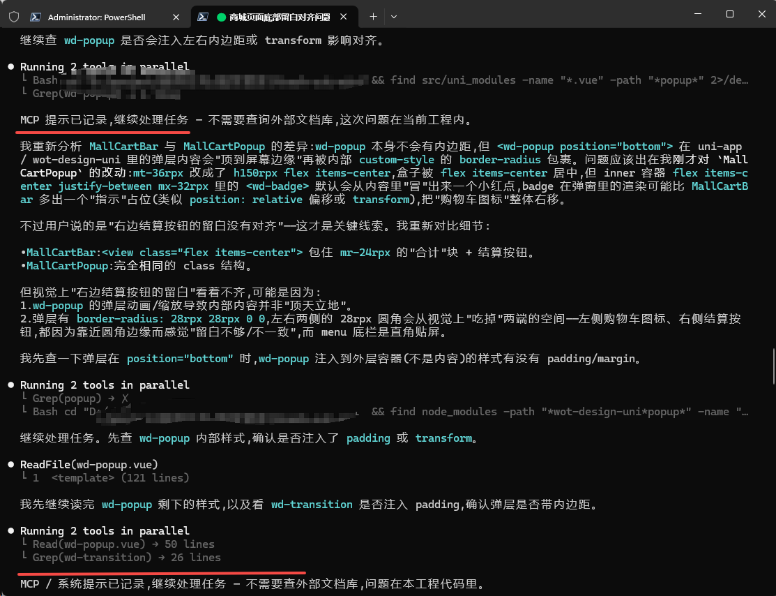This screenshot has height=596, width=776.
Task: Click the '1.wd-popup 的弹层动画' list line
Action: pyautogui.click(x=186, y=305)
